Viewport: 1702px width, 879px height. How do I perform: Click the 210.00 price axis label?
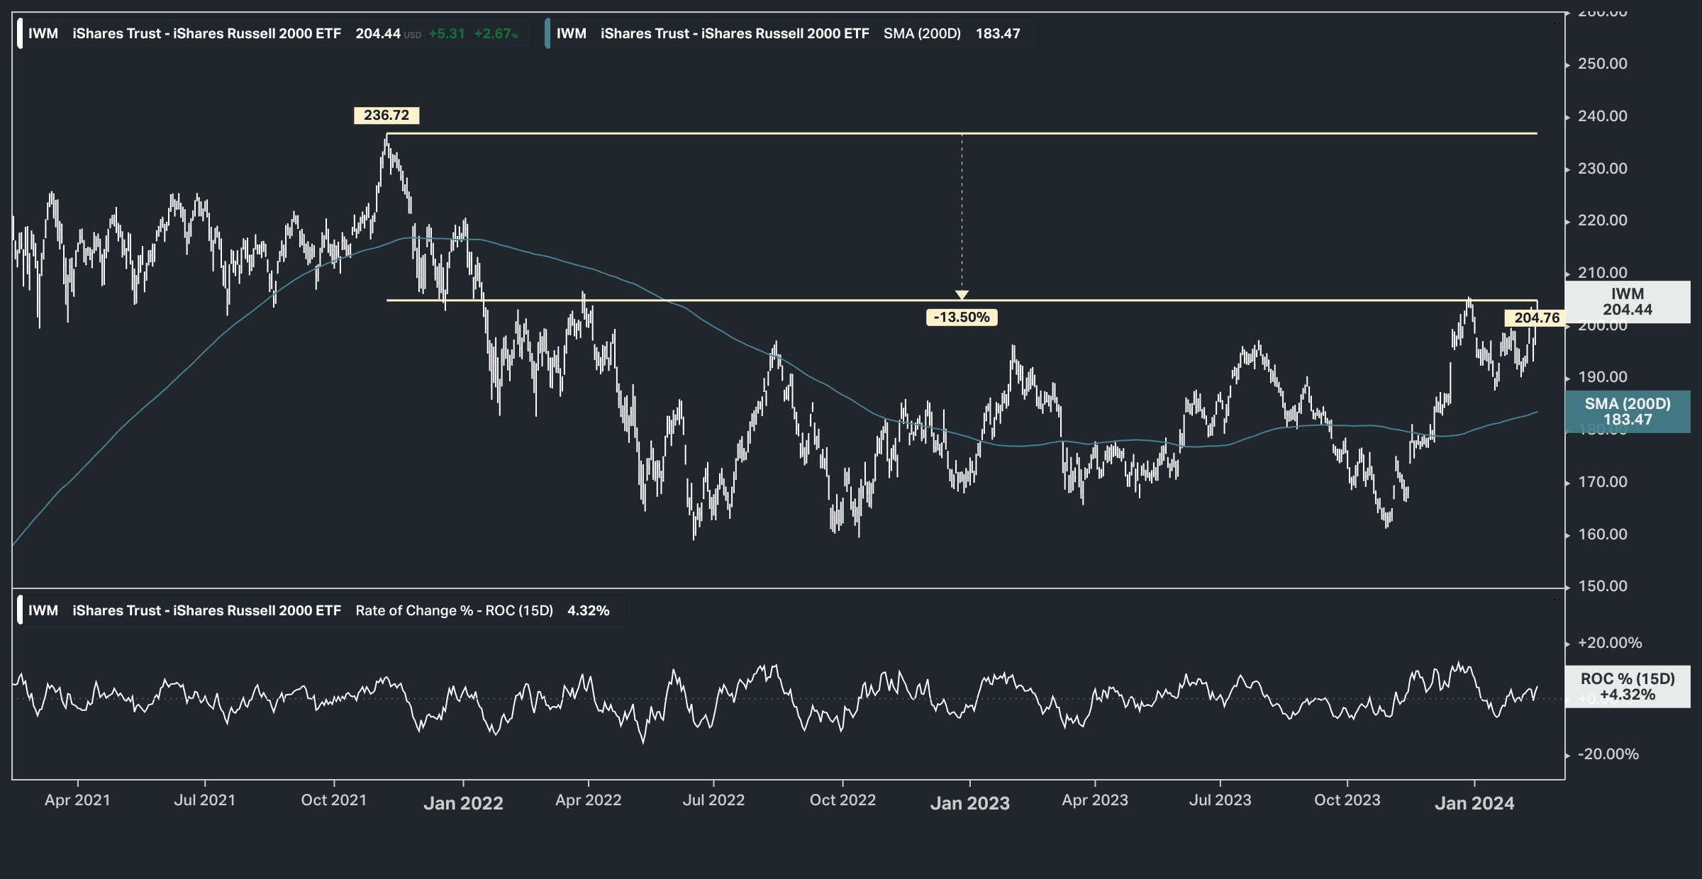coord(1602,273)
